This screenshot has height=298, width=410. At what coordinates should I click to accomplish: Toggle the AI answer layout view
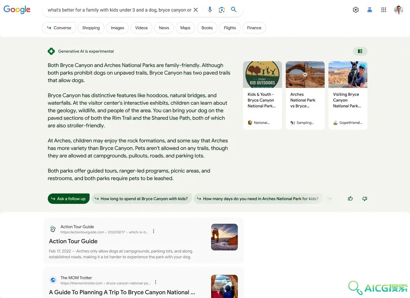pos(360,51)
